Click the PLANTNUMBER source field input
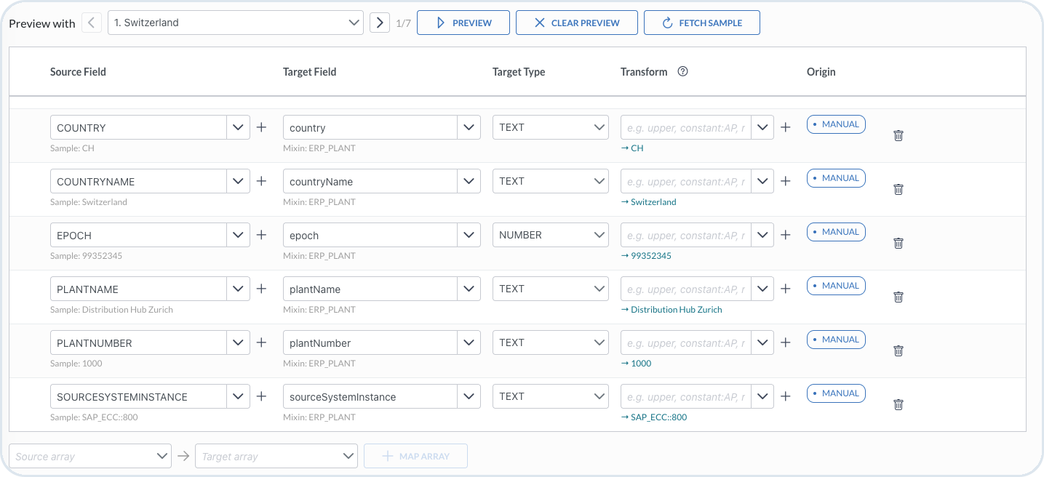Screen dimensions: 1044x477 pos(139,342)
